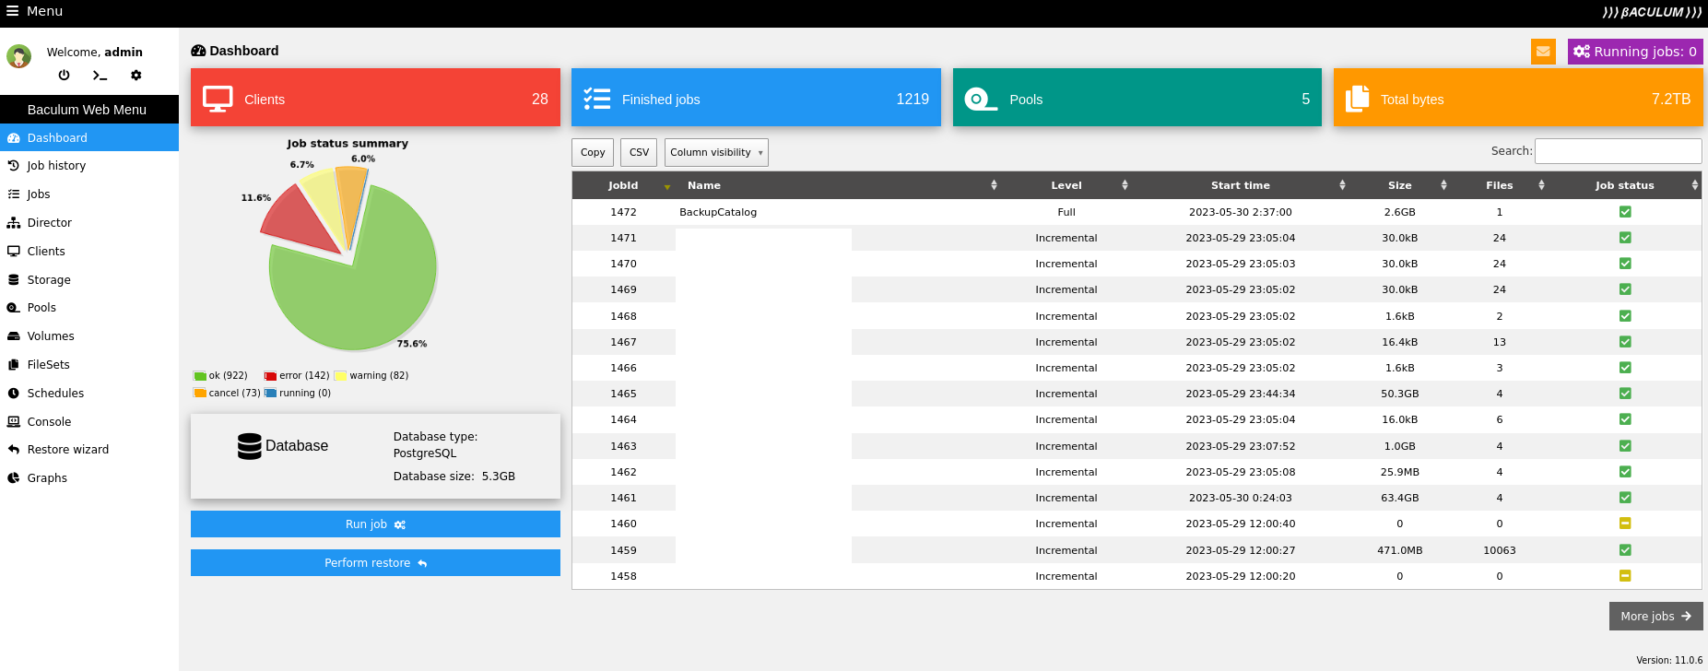
Task: Click the power logout icon
Action: click(x=64, y=76)
